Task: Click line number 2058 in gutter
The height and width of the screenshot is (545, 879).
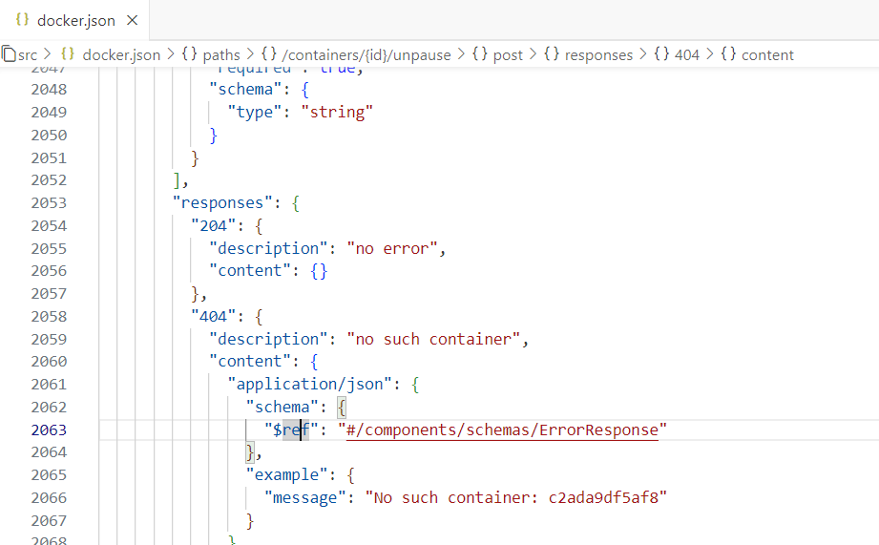Action: click(49, 316)
